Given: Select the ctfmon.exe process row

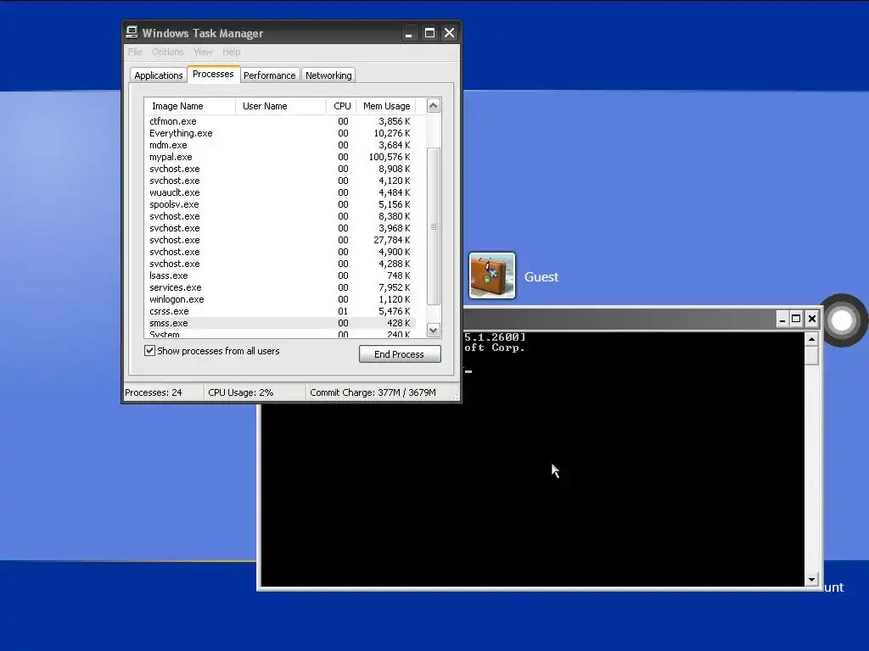Looking at the screenshot, I should 280,121.
